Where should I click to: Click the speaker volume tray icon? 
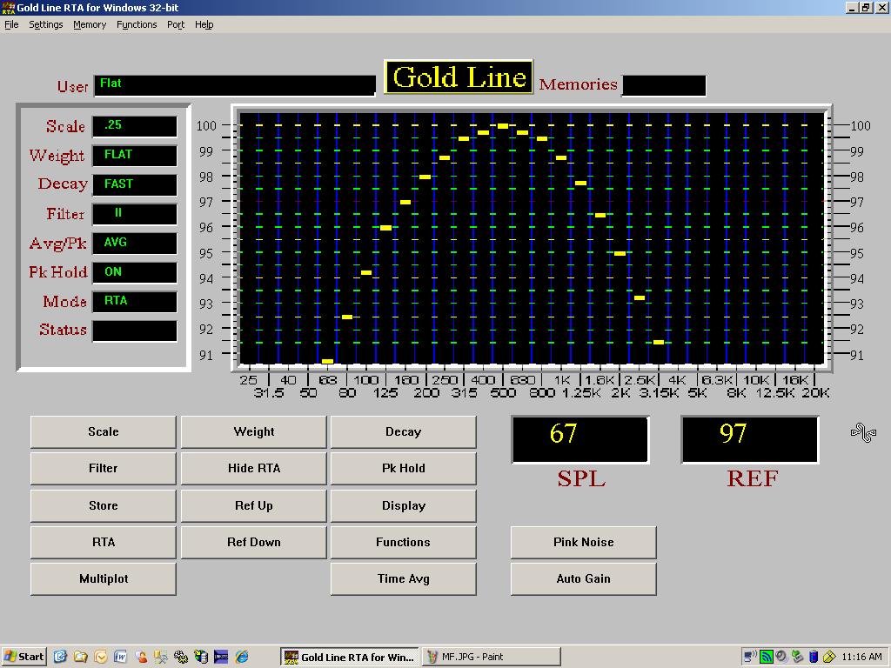point(781,657)
